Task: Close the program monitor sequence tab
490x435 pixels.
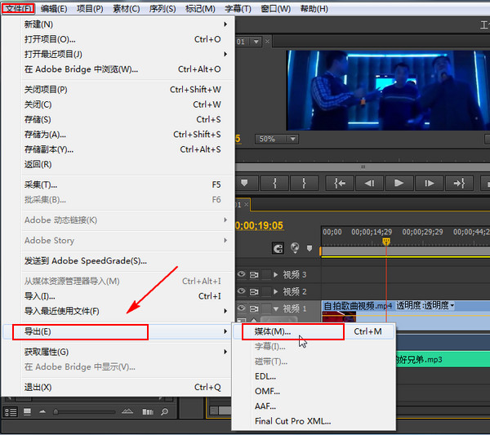Action: coord(267,42)
